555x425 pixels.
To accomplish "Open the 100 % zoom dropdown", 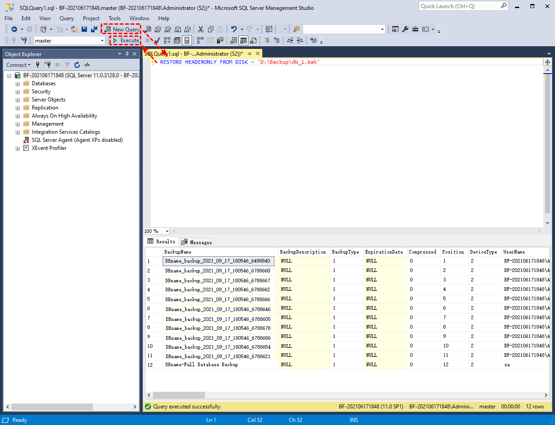I will click(x=167, y=231).
